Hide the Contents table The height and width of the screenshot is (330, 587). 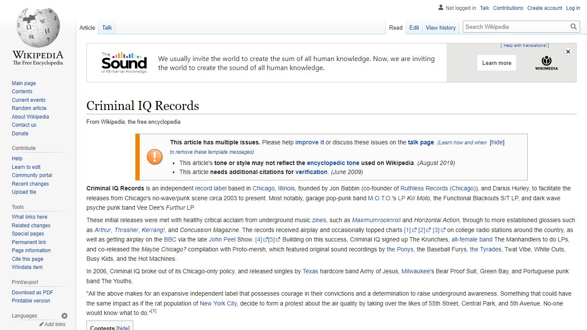(123, 328)
